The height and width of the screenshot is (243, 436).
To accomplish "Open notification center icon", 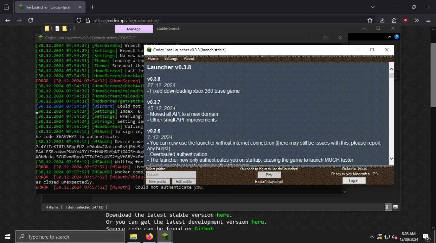I will point(426,237).
